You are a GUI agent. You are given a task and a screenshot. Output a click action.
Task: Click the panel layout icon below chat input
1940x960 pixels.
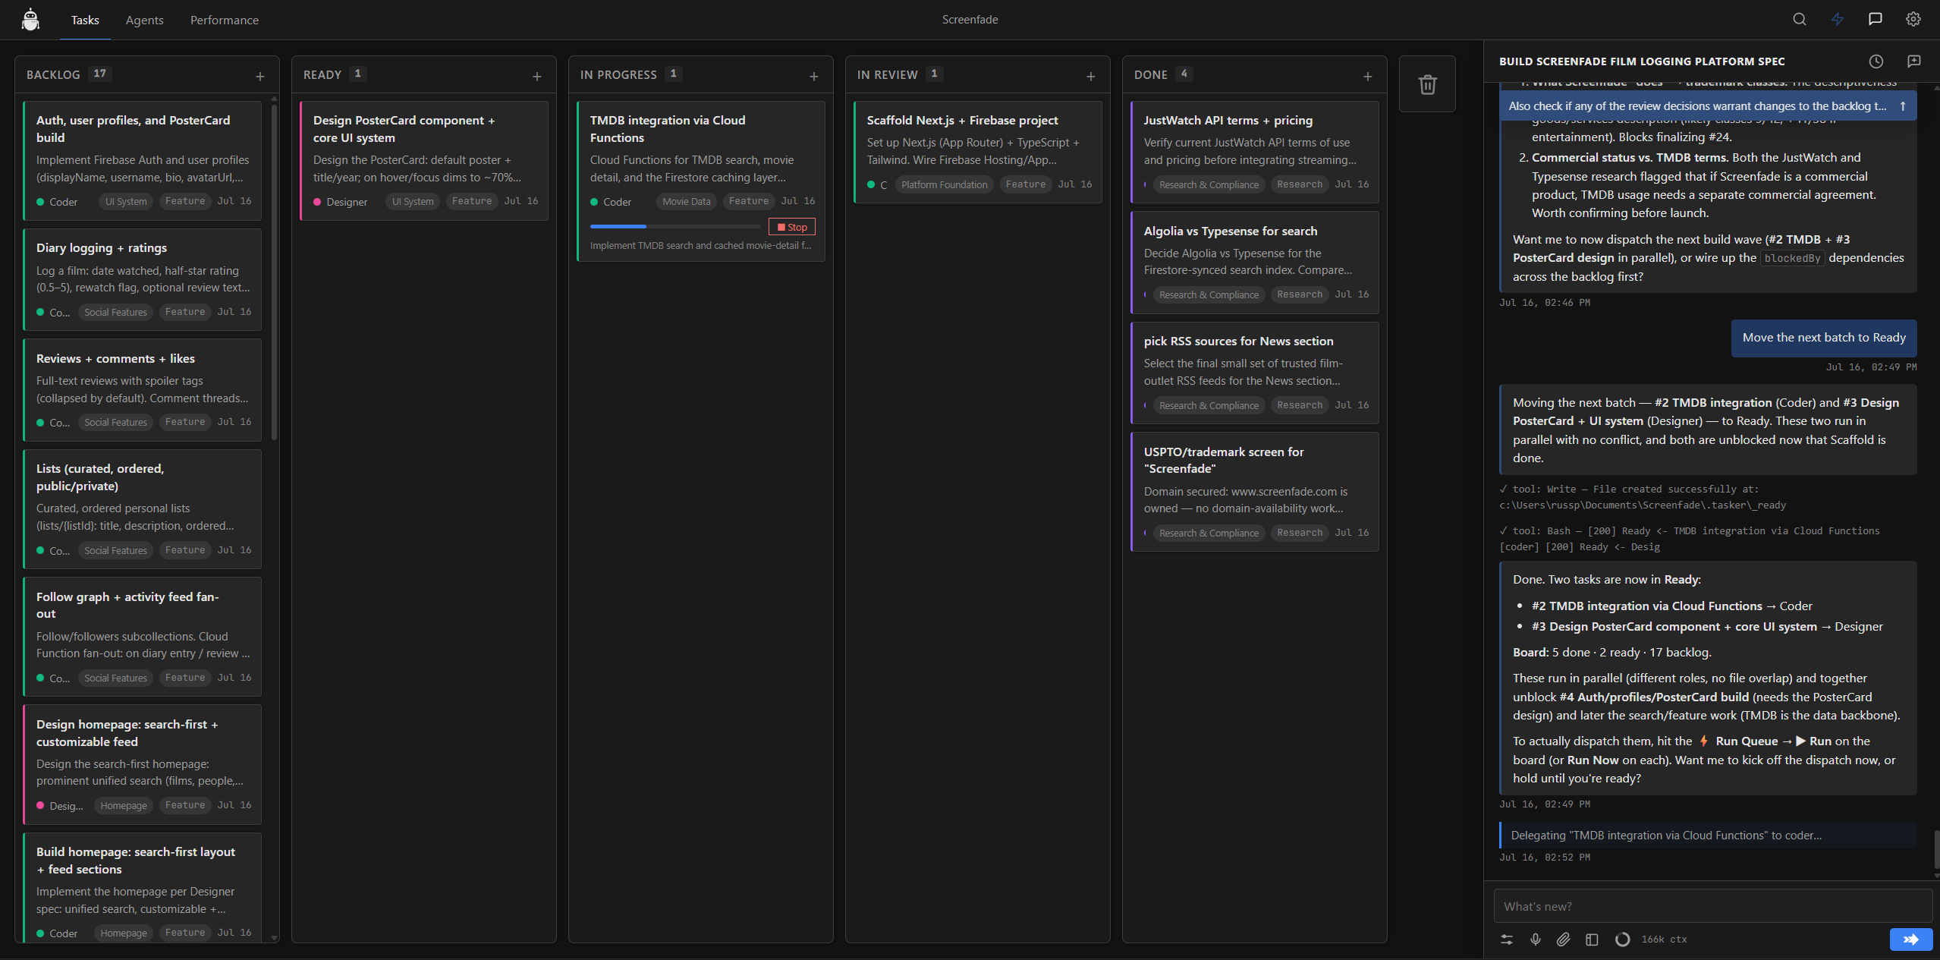click(x=1592, y=940)
